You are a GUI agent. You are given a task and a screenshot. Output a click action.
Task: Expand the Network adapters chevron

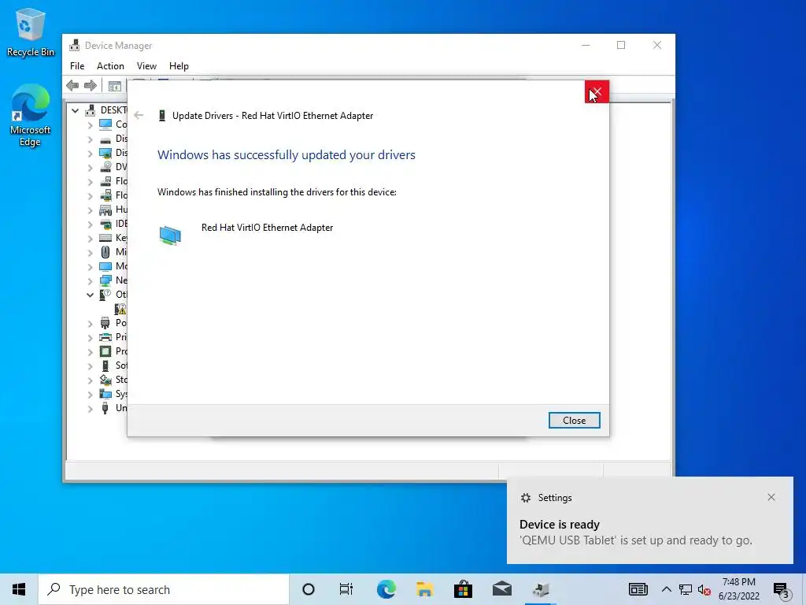point(90,281)
